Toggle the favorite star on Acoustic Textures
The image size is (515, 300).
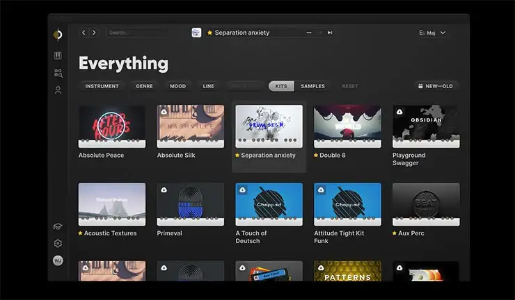coord(81,233)
